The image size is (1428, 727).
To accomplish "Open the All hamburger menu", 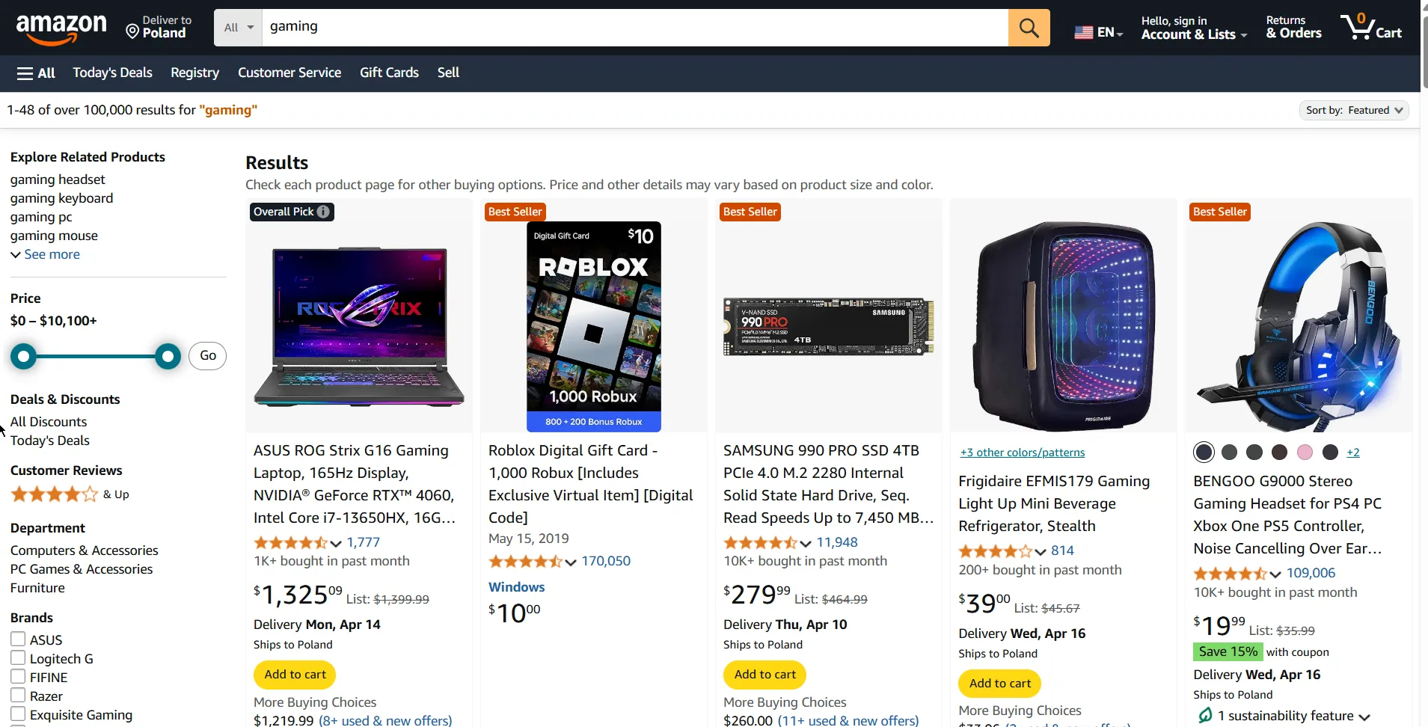I will [x=36, y=73].
